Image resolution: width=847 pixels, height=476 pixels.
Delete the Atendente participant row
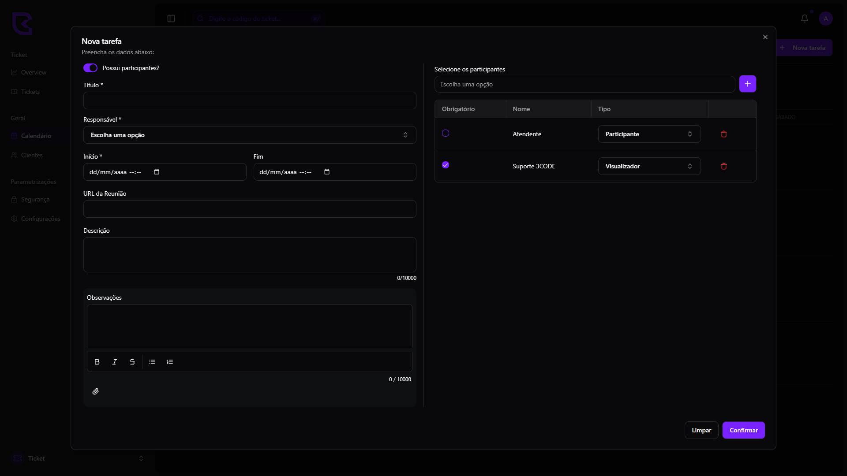(724, 134)
